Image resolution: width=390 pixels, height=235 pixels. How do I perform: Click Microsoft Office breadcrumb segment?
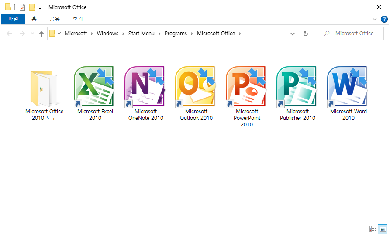click(x=216, y=33)
